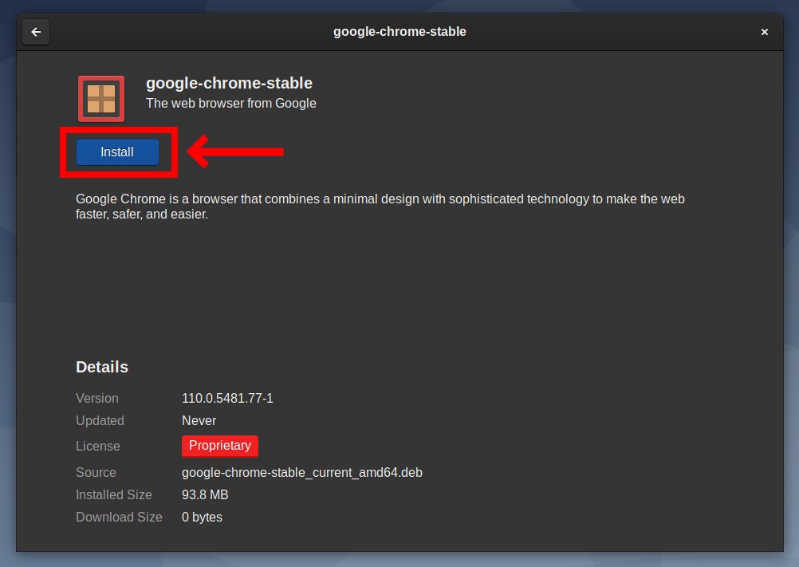
Task: Click the Details section heading
Action: pyautogui.click(x=102, y=367)
